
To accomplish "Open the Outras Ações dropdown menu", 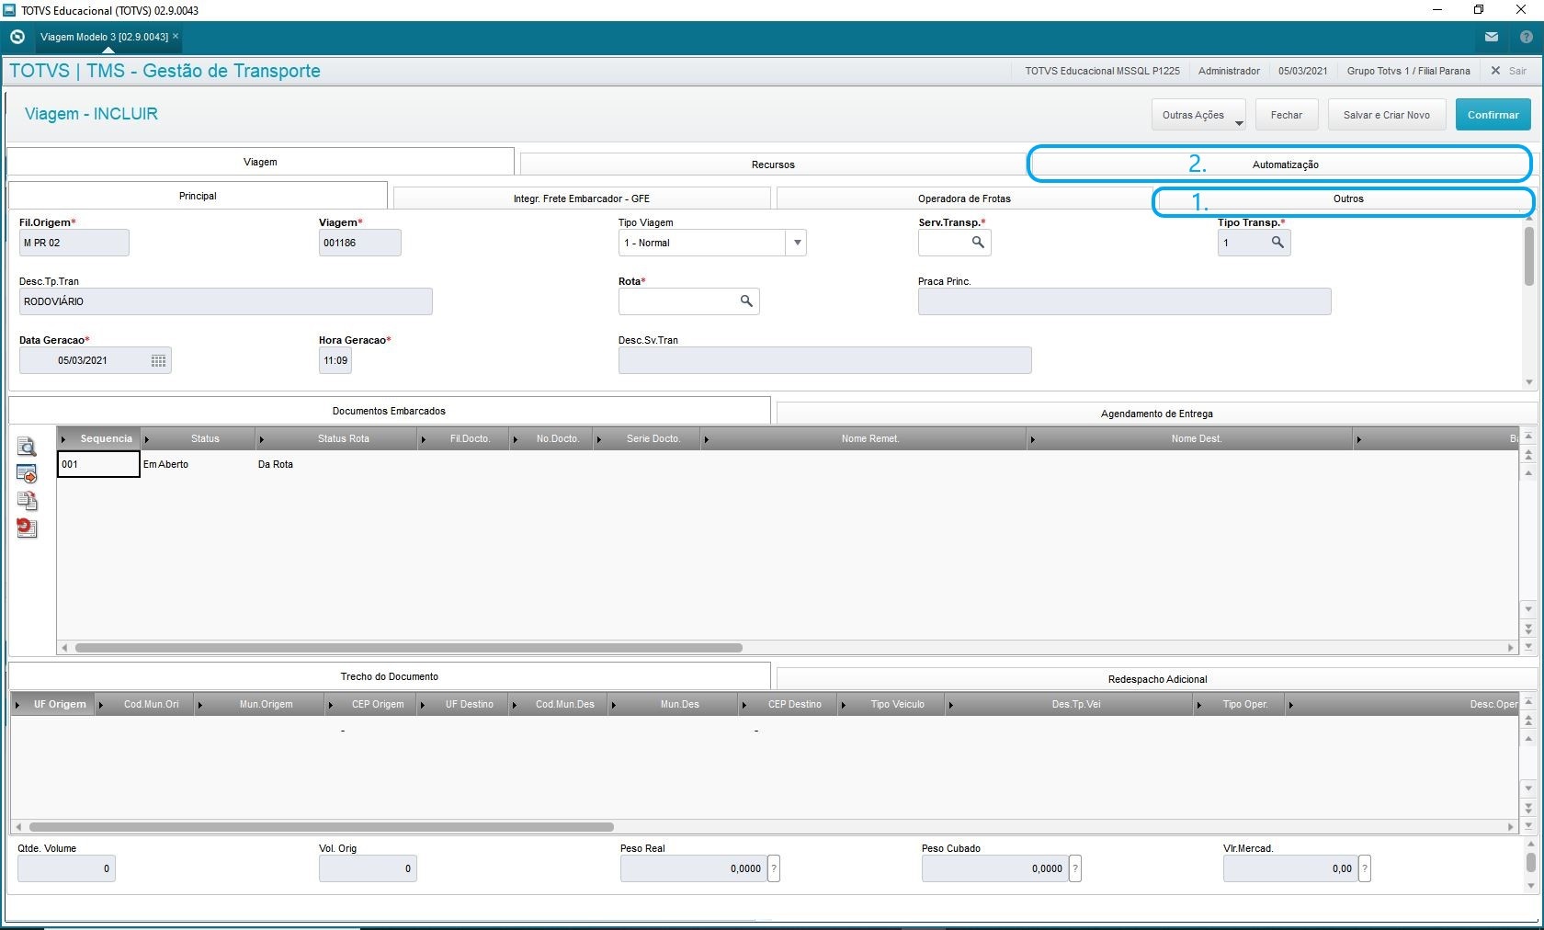I will click(1198, 115).
